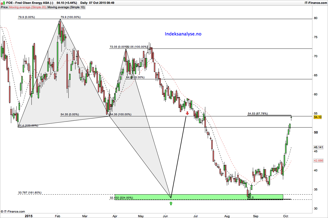Image resolution: width=328 pixels, height=218 pixels.
Task: Select the 64.05 (0.00%) level label
Action: (135, 77)
